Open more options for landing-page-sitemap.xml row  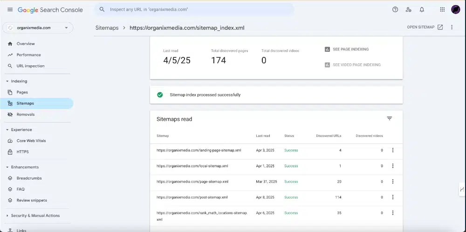(x=392, y=150)
